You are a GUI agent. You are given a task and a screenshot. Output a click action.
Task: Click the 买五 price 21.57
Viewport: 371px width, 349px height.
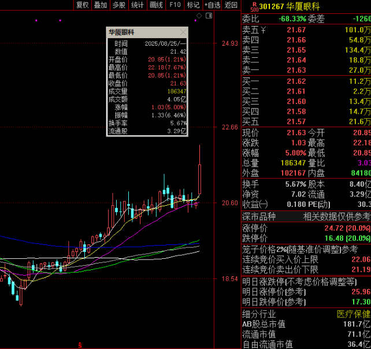point(296,121)
